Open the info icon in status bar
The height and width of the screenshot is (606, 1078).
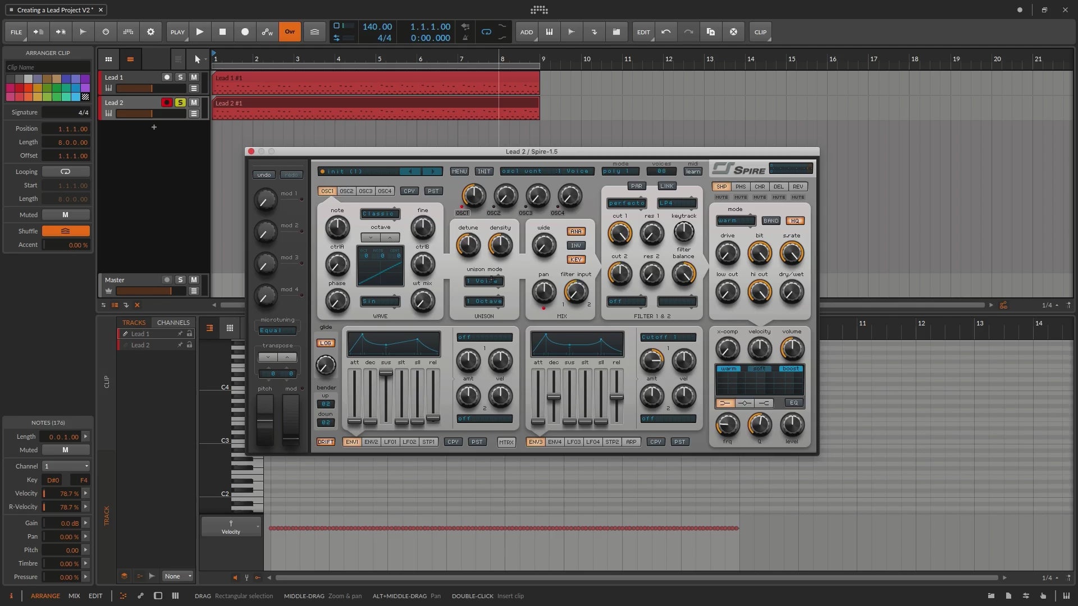coord(11,596)
